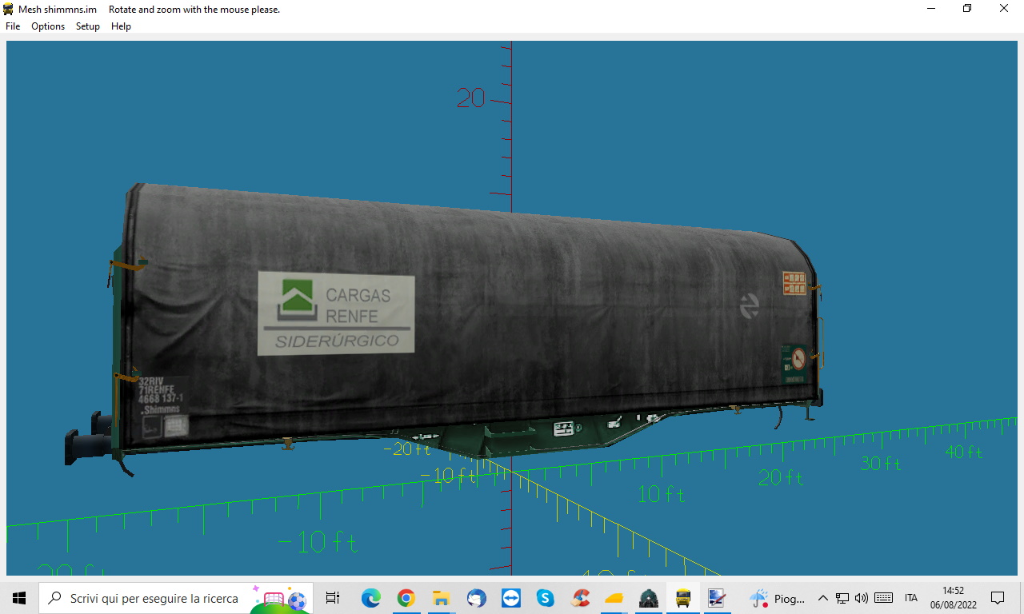Open the Help menu
The image size is (1024, 614).
(x=121, y=26)
